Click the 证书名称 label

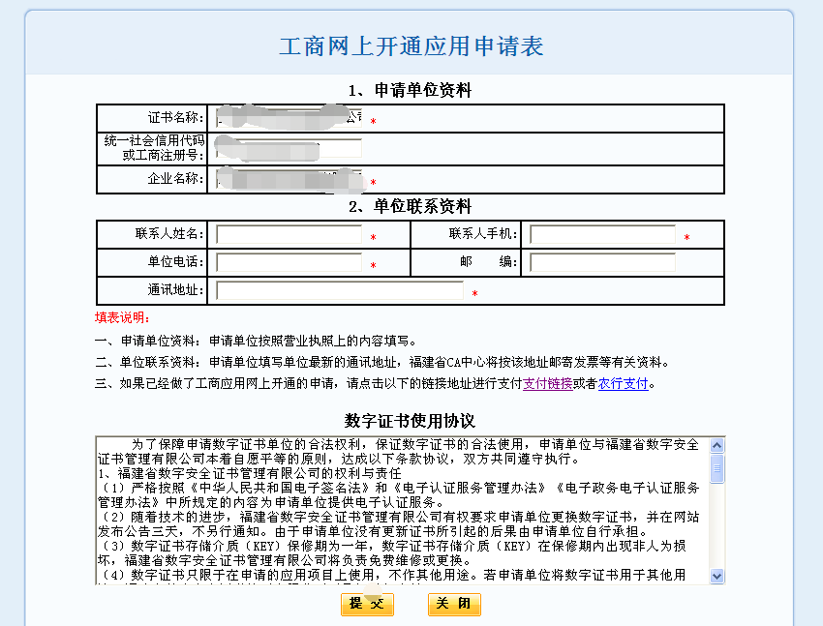tap(175, 117)
